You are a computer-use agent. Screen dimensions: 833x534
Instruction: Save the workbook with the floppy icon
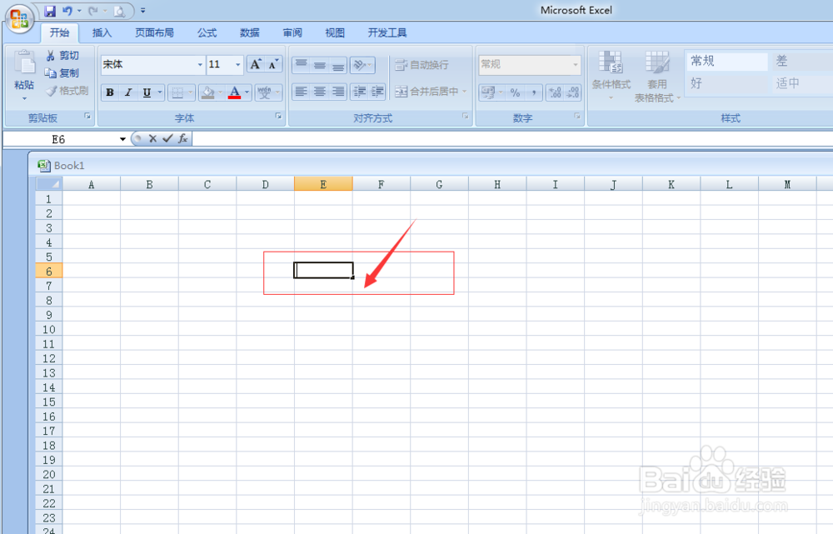coord(50,11)
